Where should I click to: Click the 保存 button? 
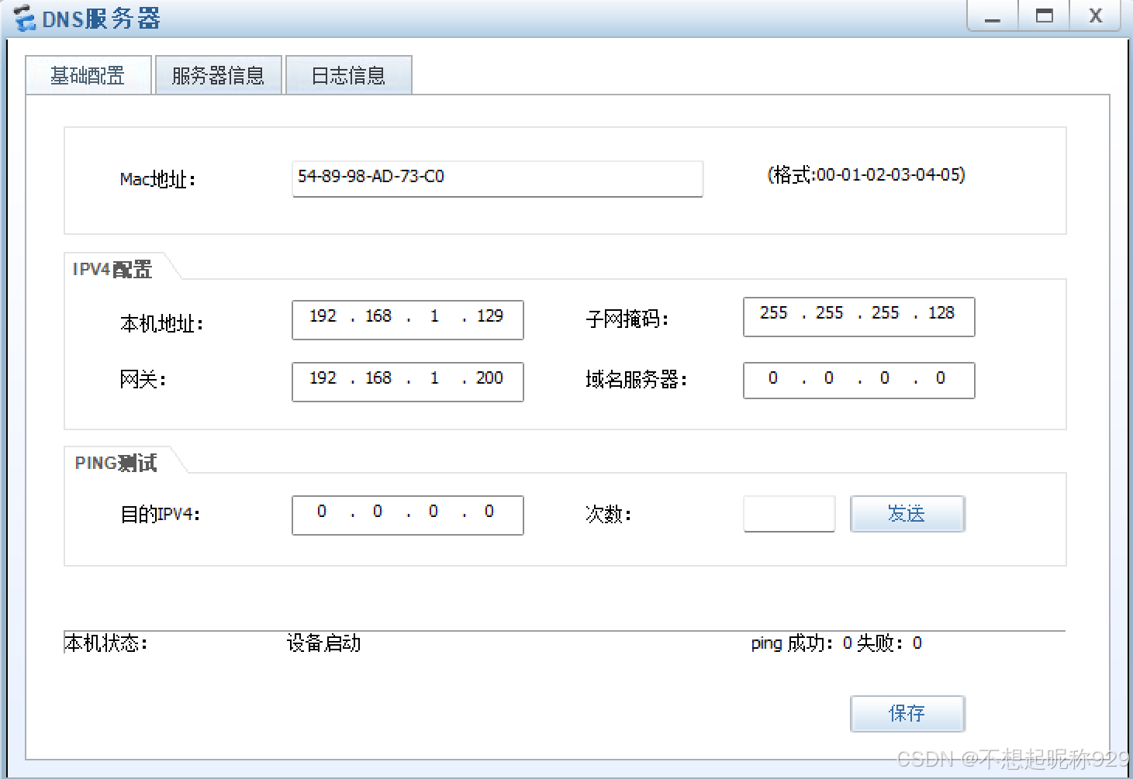(907, 713)
